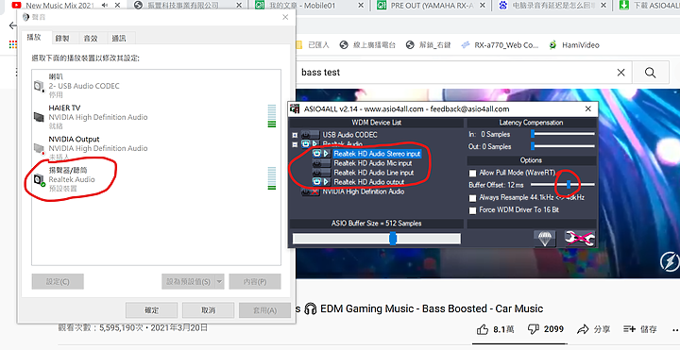
Task: Click the YouTube like thumbs-up icon
Action: 483,329
